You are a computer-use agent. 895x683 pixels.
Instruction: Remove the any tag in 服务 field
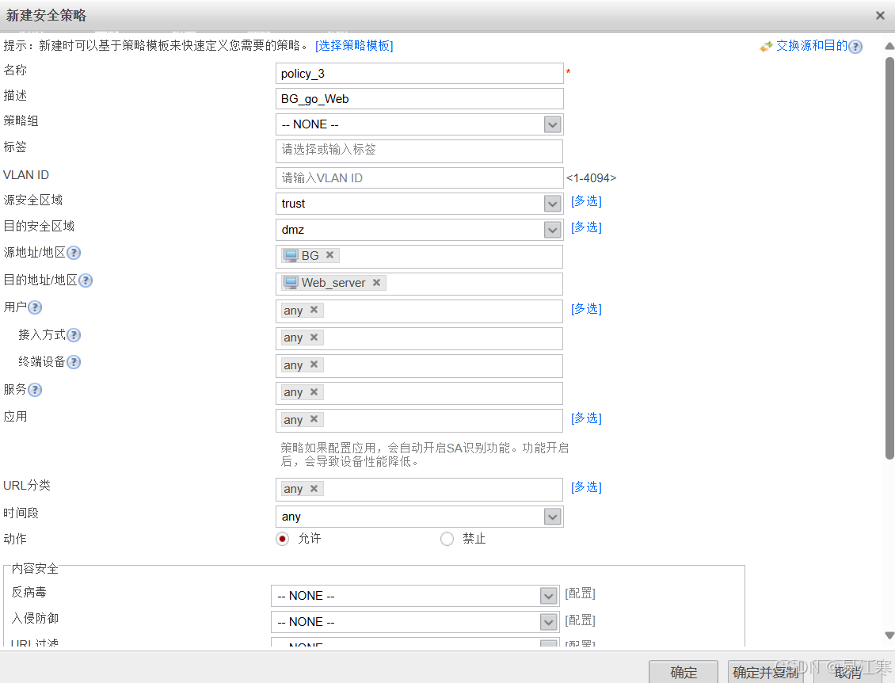(x=314, y=391)
